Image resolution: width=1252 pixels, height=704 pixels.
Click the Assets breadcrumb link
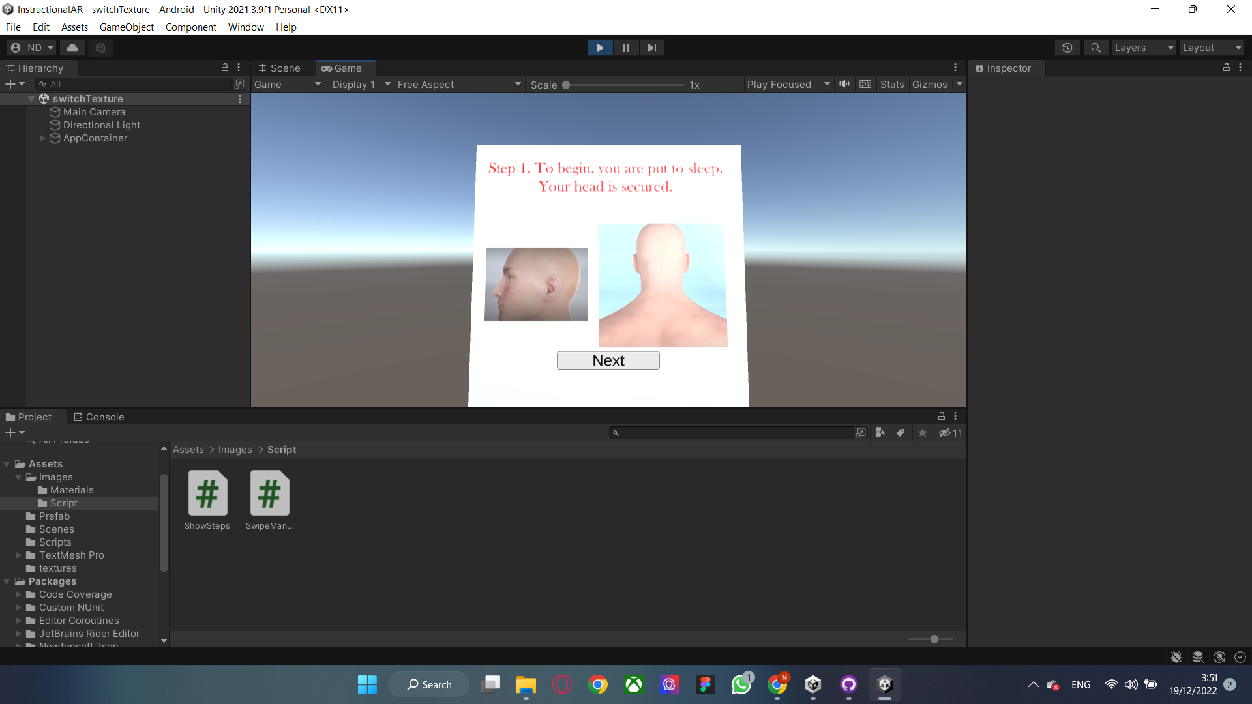coord(188,450)
